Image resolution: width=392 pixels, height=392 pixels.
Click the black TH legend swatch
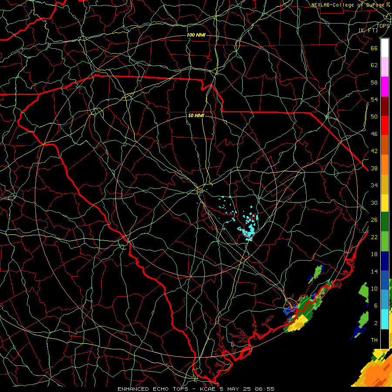[385, 338]
